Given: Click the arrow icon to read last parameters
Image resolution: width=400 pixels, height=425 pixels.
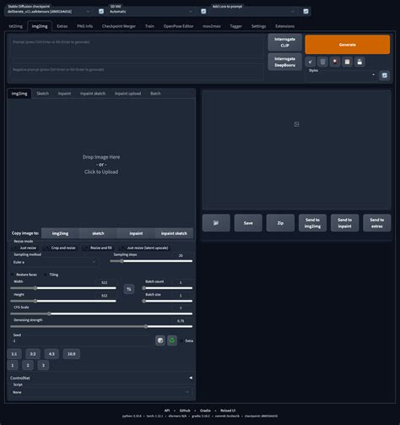Looking at the screenshot, I should 311,62.
